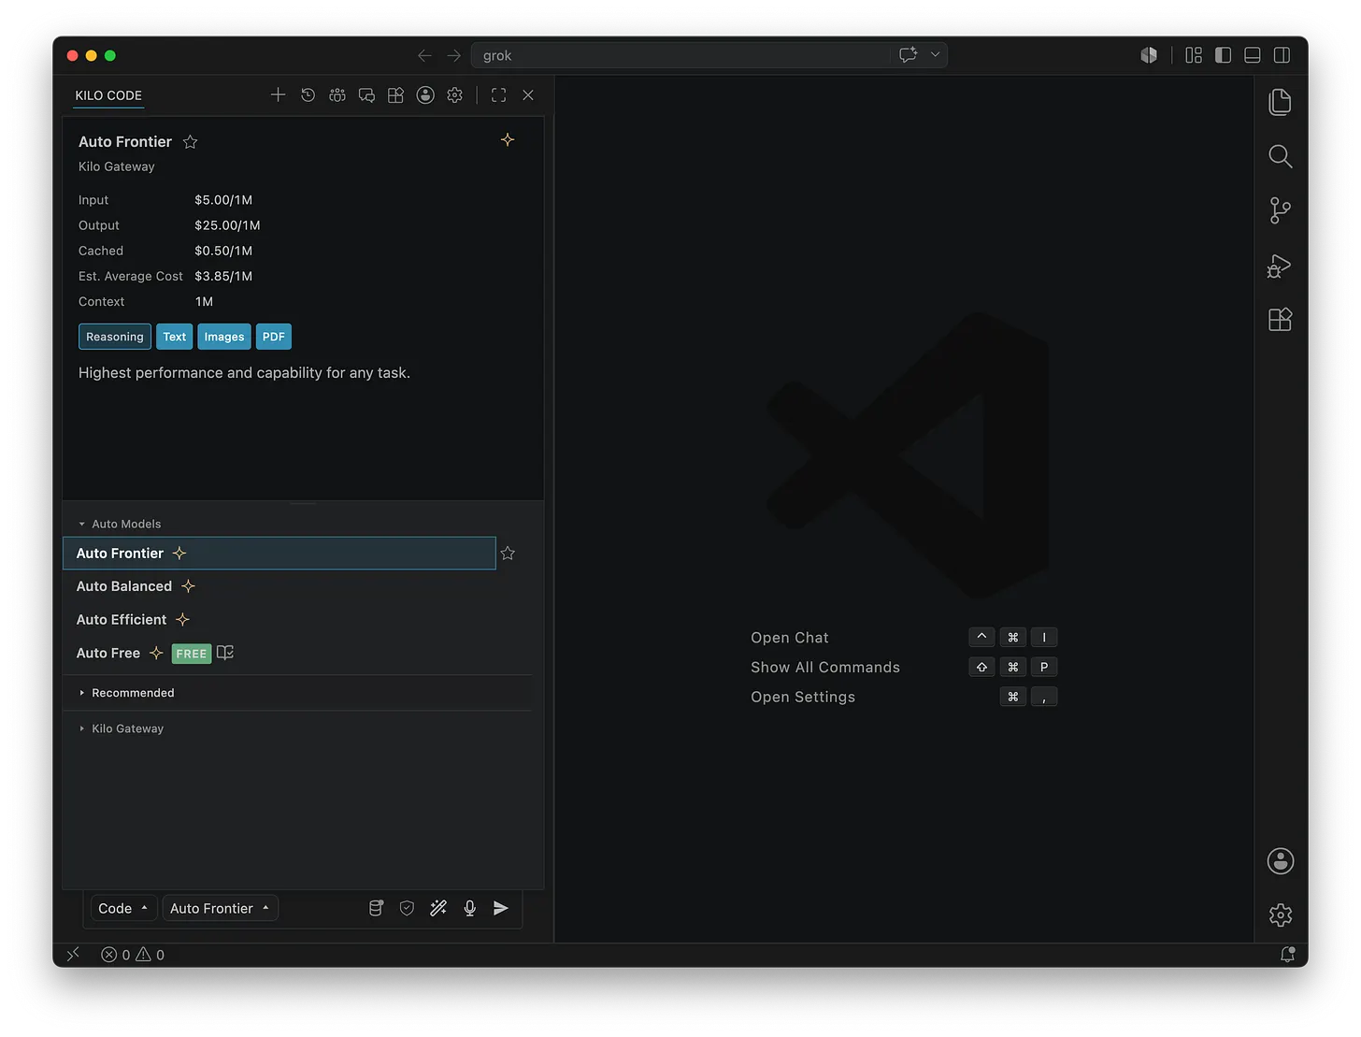The height and width of the screenshot is (1037, 1361).
Task: Open Kilo Code task history
Action: (x=308, y=95)
